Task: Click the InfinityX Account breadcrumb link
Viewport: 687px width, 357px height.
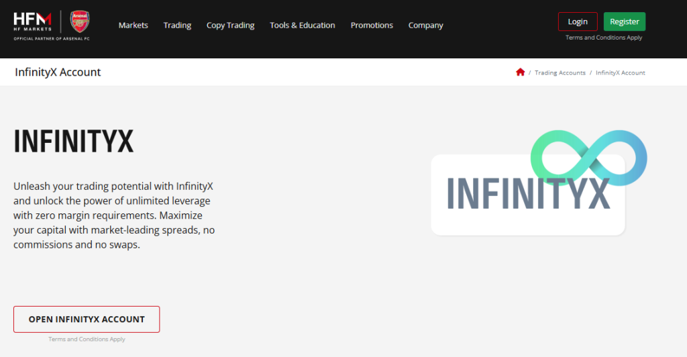Action: tap(620, 72)
